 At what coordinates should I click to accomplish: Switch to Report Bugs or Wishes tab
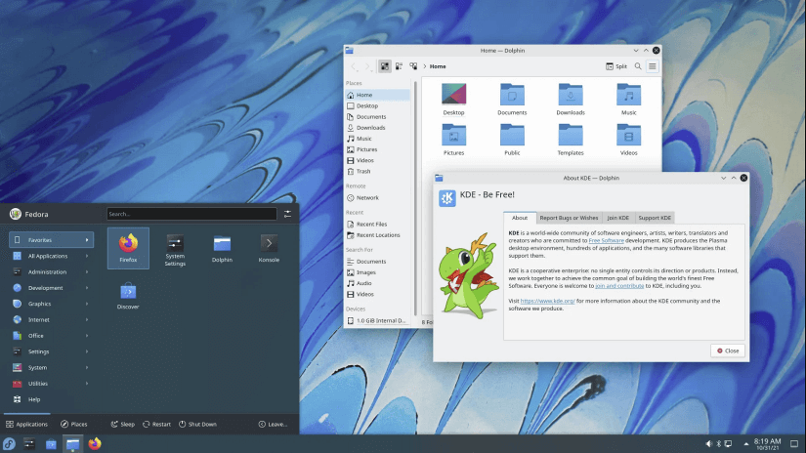(x=569, y=218)
